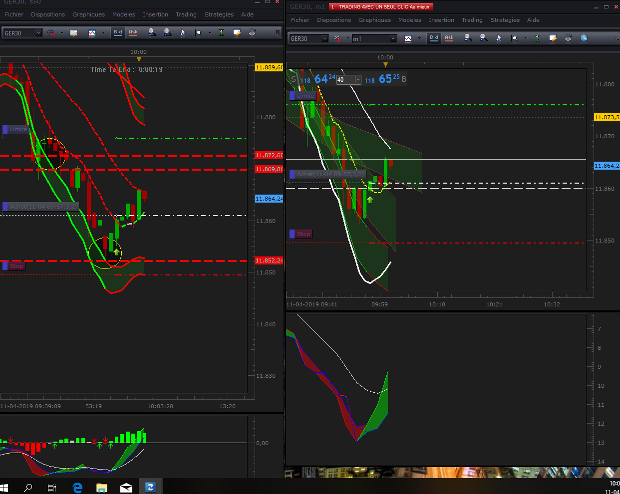Expand chart type arrow in m1 window
Viewport: 620px width, 494px height.
coord(419,38)
